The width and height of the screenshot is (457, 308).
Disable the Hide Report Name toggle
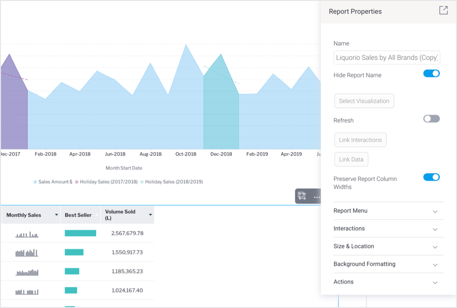[x=432, y=74]
